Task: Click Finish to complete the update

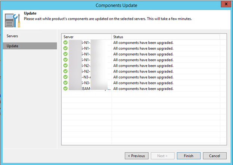Action: tap(189, 156)
